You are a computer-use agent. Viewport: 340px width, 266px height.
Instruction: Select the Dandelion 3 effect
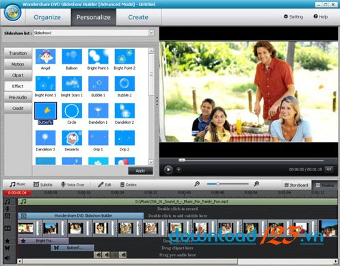(x=45, y=138)
